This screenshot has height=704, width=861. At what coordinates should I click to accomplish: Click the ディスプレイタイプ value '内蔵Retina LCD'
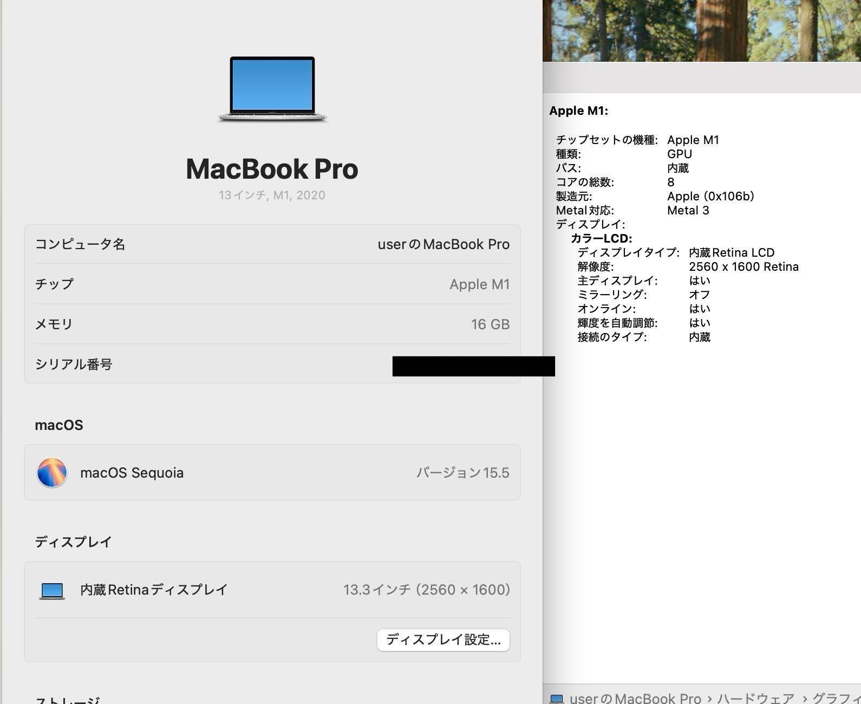732,252
